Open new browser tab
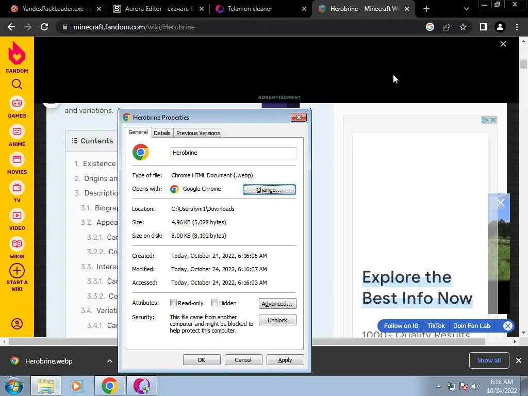The width and height of the screenshot is (528, 396). click(x=426, y=9)
